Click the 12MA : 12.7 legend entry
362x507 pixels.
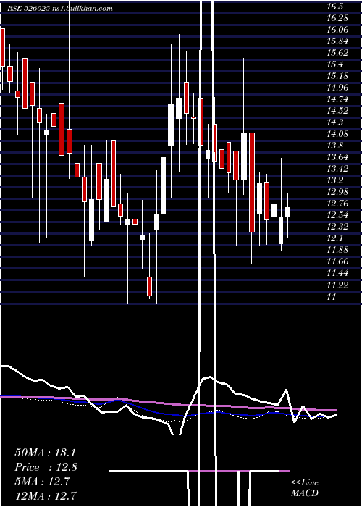pyautogui.click(x=46, y=495)
